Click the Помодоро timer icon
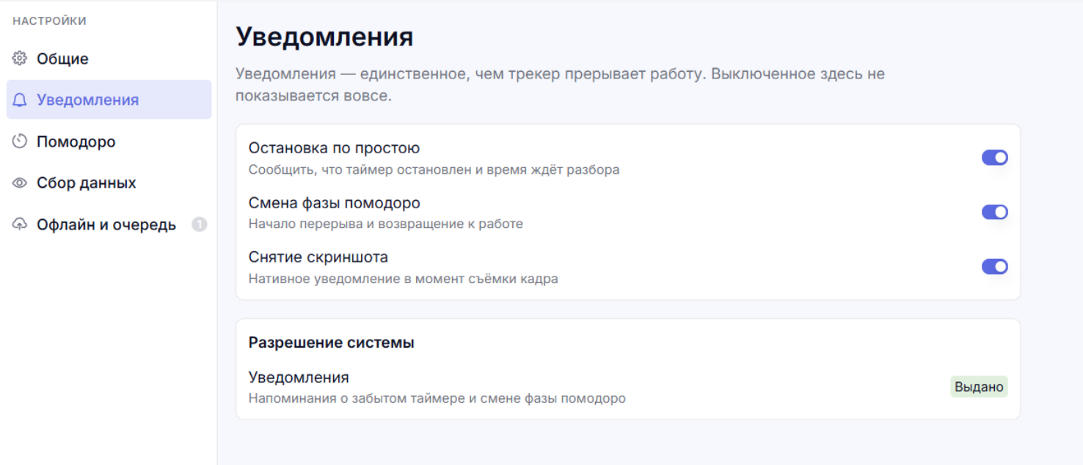1083x465 pixels. tap(20, 142)
